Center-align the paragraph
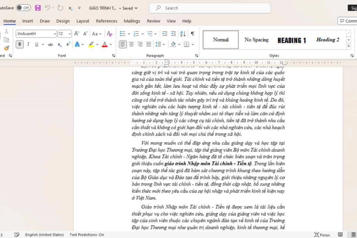 pos(131,44)
